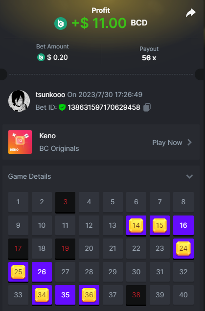Collapse the Game Details section chevron

tap(189, 176)
